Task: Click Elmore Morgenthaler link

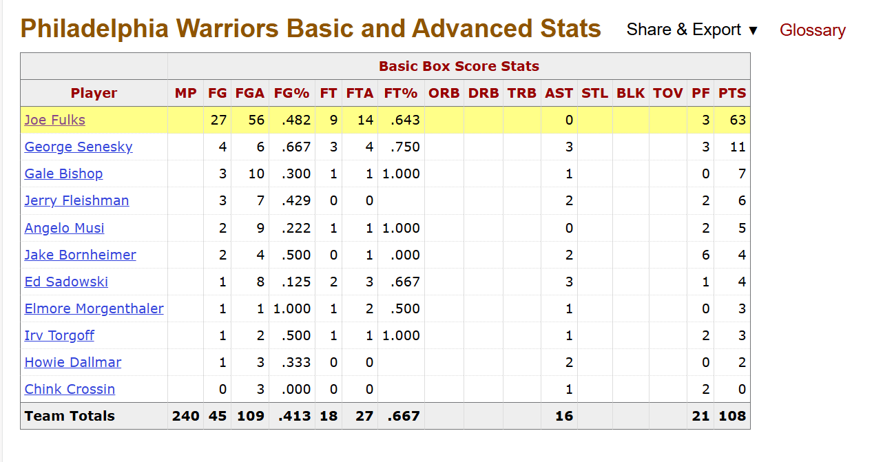Action: click(x=94, y=308)
